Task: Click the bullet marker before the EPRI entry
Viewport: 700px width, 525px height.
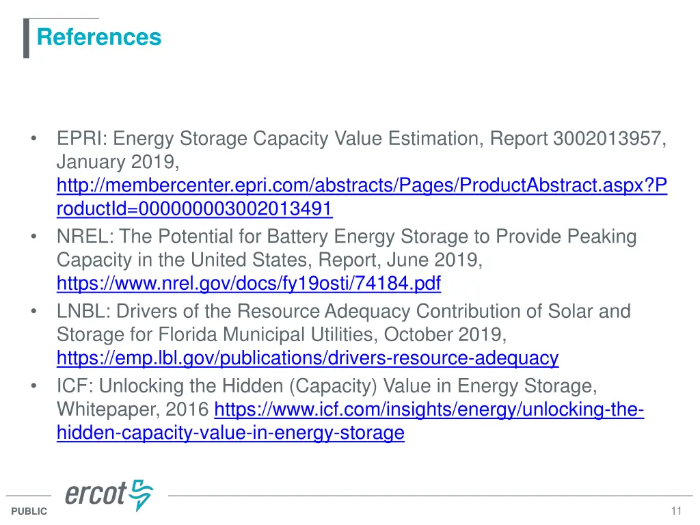Action: coord(33,139)
